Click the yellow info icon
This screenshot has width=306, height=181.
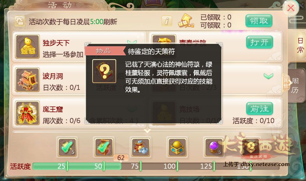[167, 21]
